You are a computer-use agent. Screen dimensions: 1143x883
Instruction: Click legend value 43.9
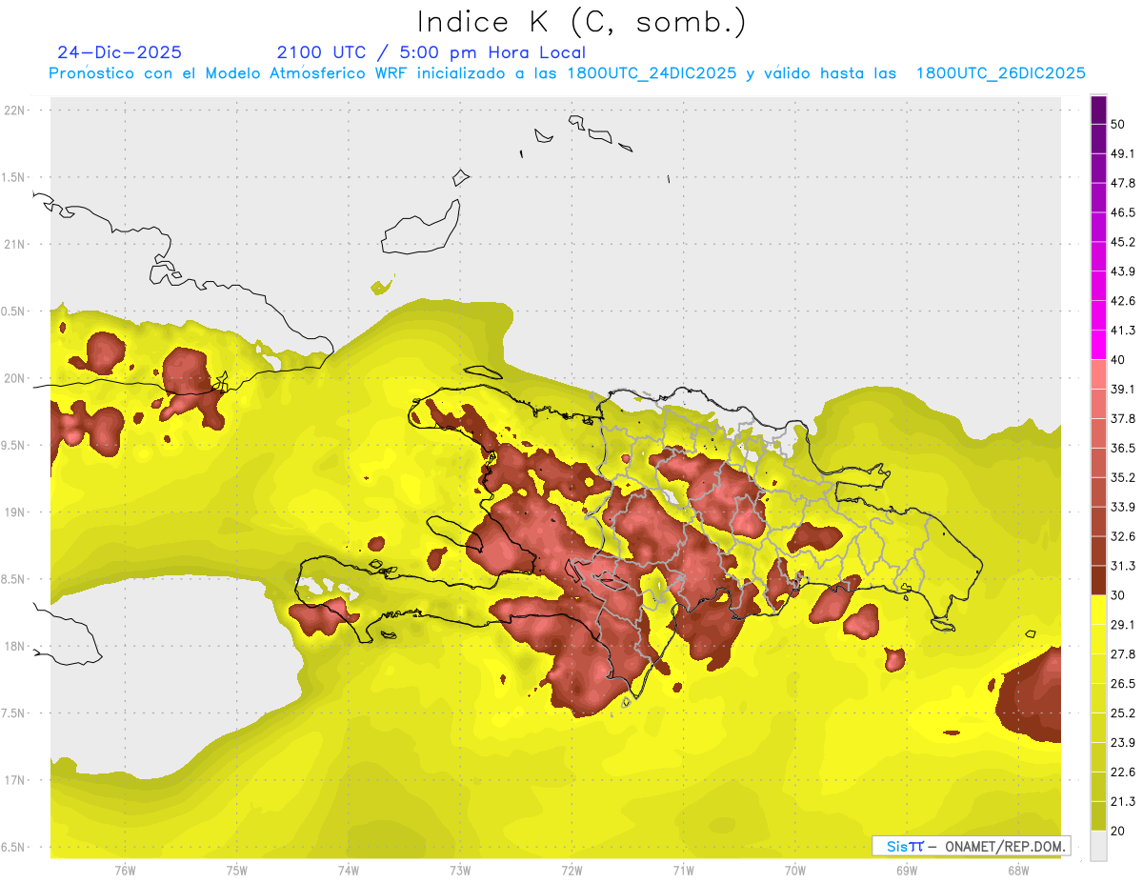pos(1123,271)
